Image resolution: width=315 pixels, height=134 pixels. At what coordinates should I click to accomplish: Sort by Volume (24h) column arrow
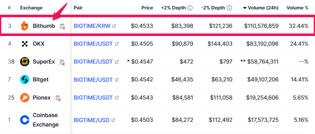pos(245,8)
